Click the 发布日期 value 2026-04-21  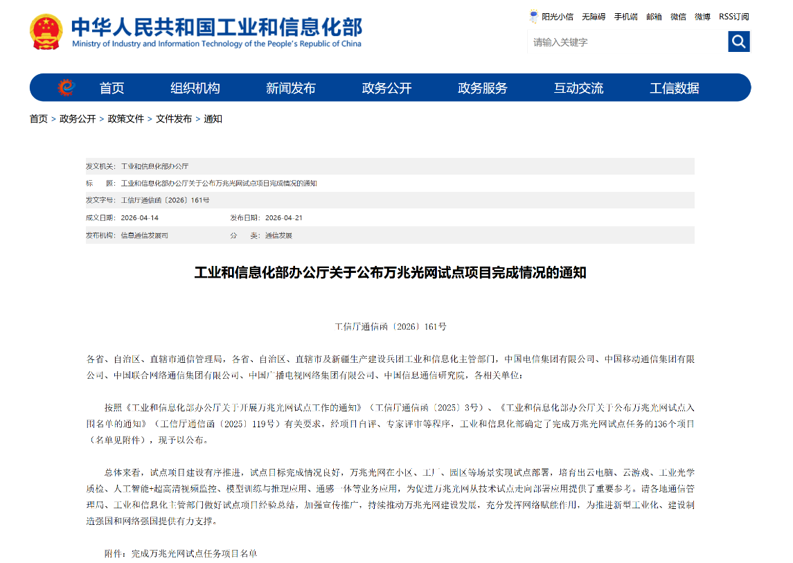coord(284,218)
